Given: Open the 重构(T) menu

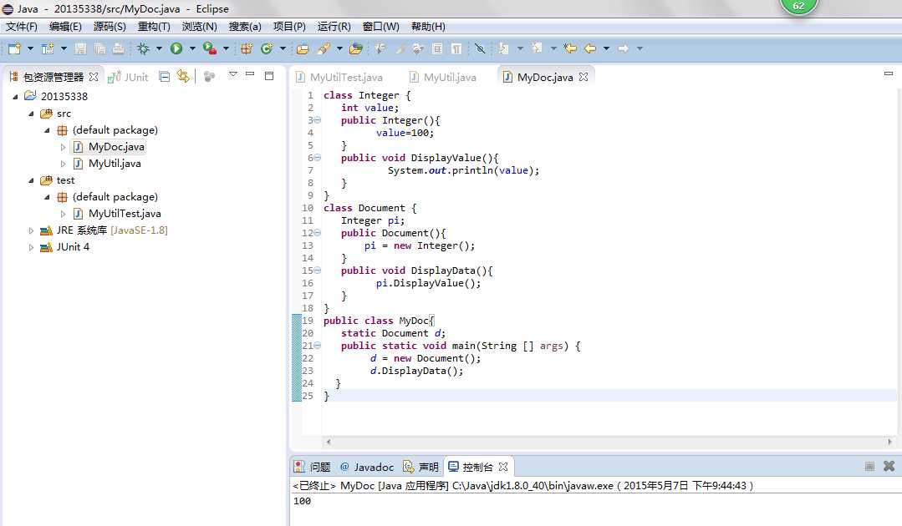Looking at the screenshot, I should coord(154,27).
